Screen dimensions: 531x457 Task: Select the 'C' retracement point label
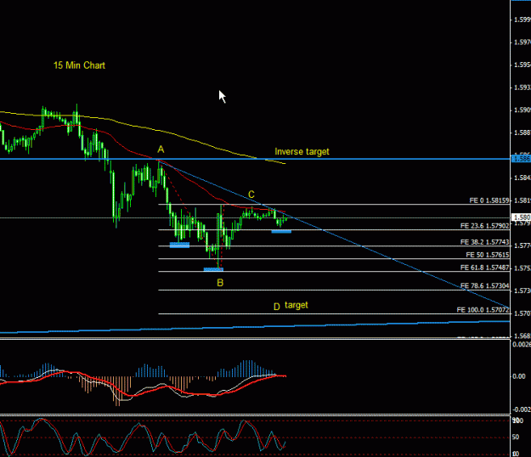(251, 195)
